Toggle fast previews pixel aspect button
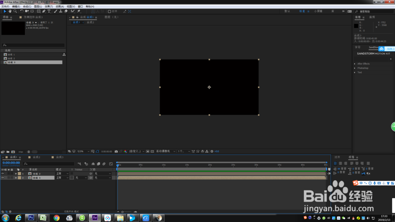The height and width of the screenshot is (222, 395). (x=193, y=151)
